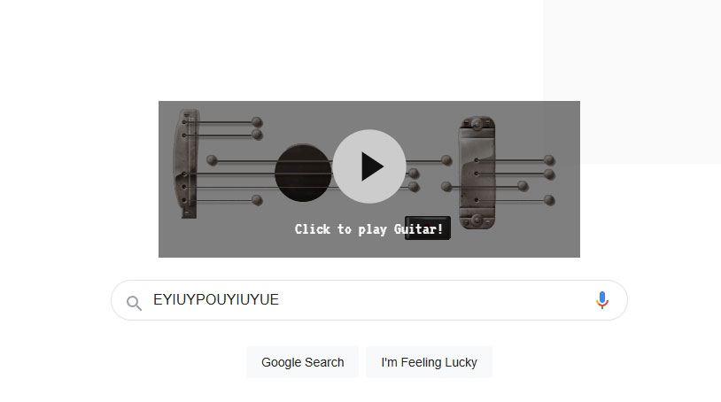The image size is (721, 402).
Task: Click the second string peg under the top-left one
Action: pos(257,135)
